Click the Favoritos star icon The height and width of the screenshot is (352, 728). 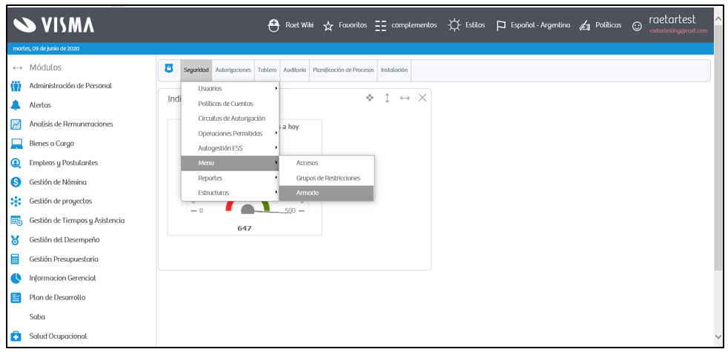click(x=328, y=26)
